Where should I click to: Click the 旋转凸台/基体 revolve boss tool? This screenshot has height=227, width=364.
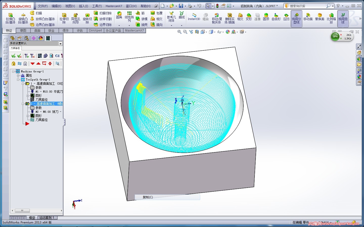23,19
